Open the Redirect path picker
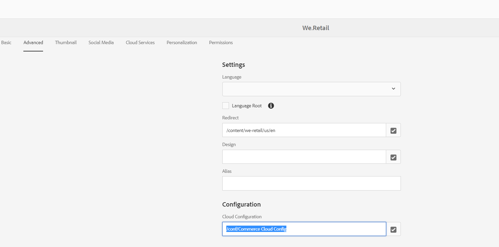 click(393, 130)
